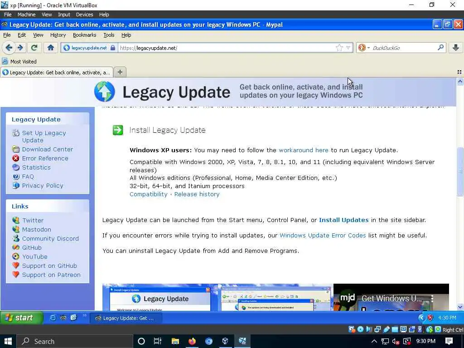
Task: Open Most Visited bookmarks folder
Action: 19,62
